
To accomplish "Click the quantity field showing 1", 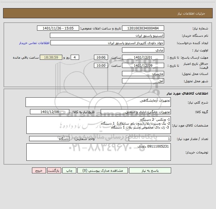I will pos(150,139).
